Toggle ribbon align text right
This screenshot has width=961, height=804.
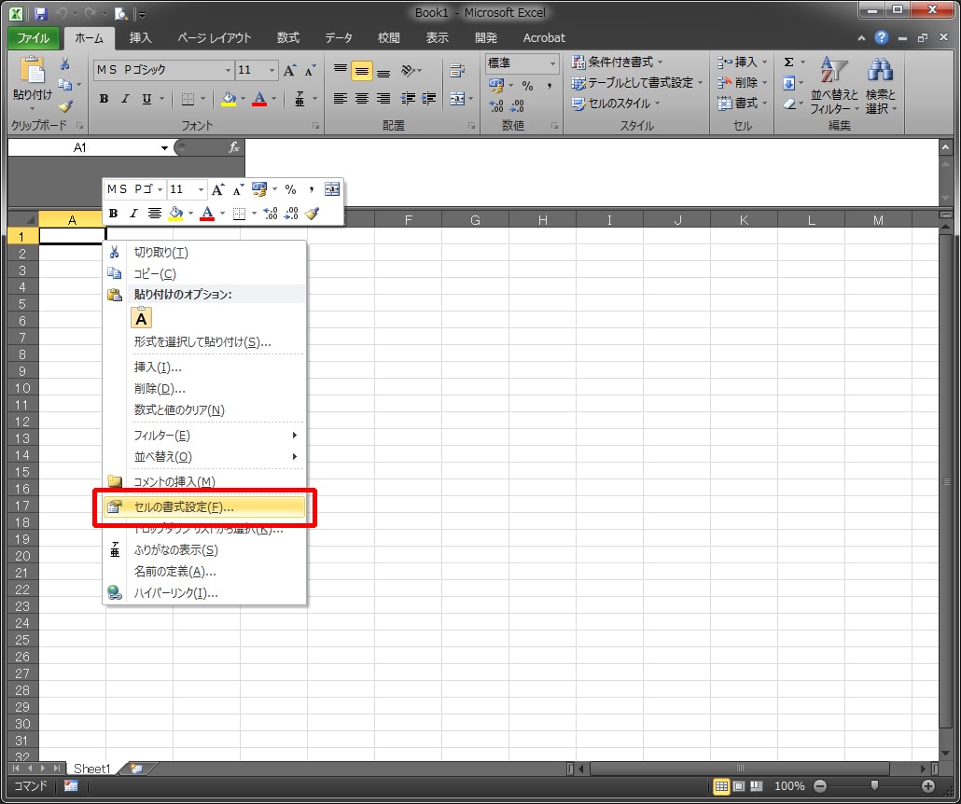click(383, 98)
